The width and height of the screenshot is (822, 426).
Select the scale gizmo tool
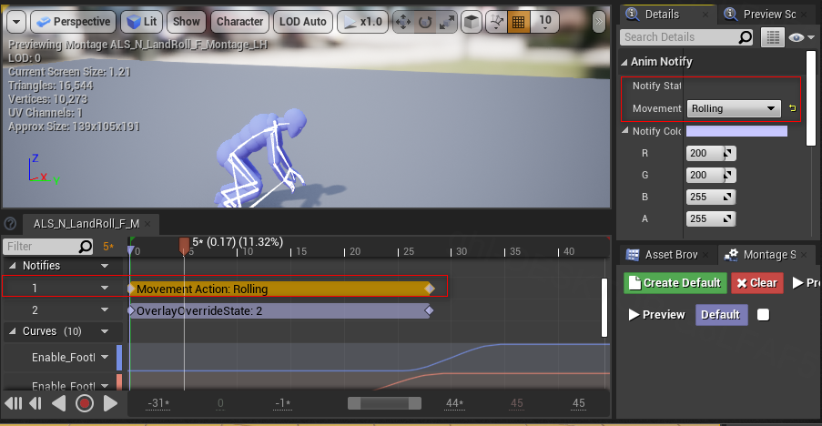[x=446, y=21]
